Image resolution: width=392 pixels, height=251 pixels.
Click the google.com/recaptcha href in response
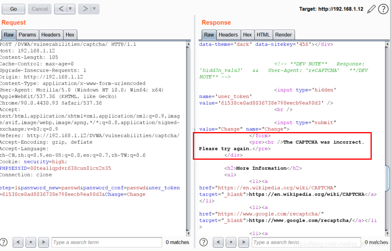point(270,214)
